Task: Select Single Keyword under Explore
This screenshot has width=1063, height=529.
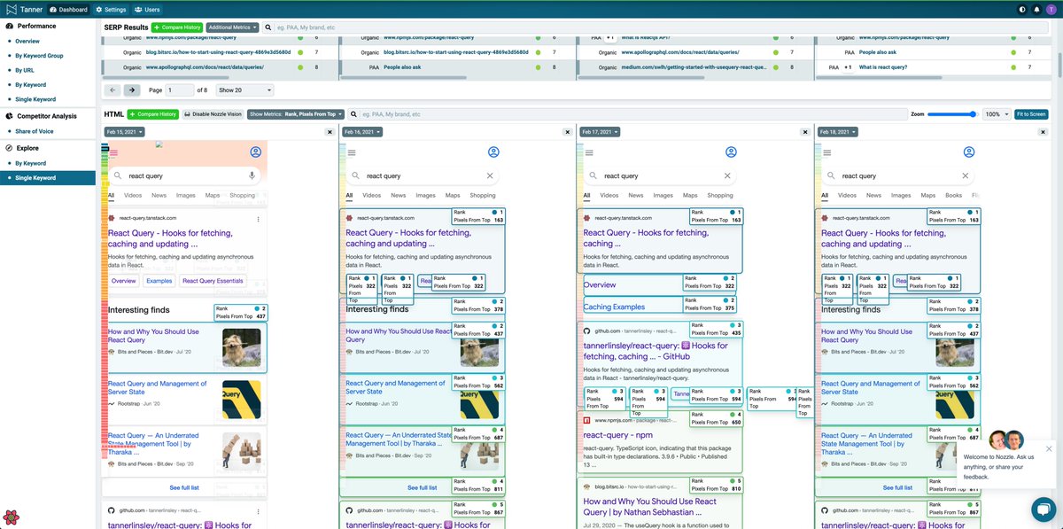Action: tap(48, 178)
